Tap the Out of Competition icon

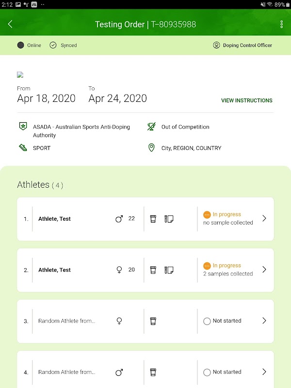coord(151,127)
